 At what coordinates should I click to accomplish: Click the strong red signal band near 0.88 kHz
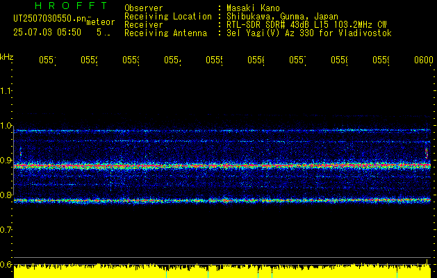tap(222, 166)
